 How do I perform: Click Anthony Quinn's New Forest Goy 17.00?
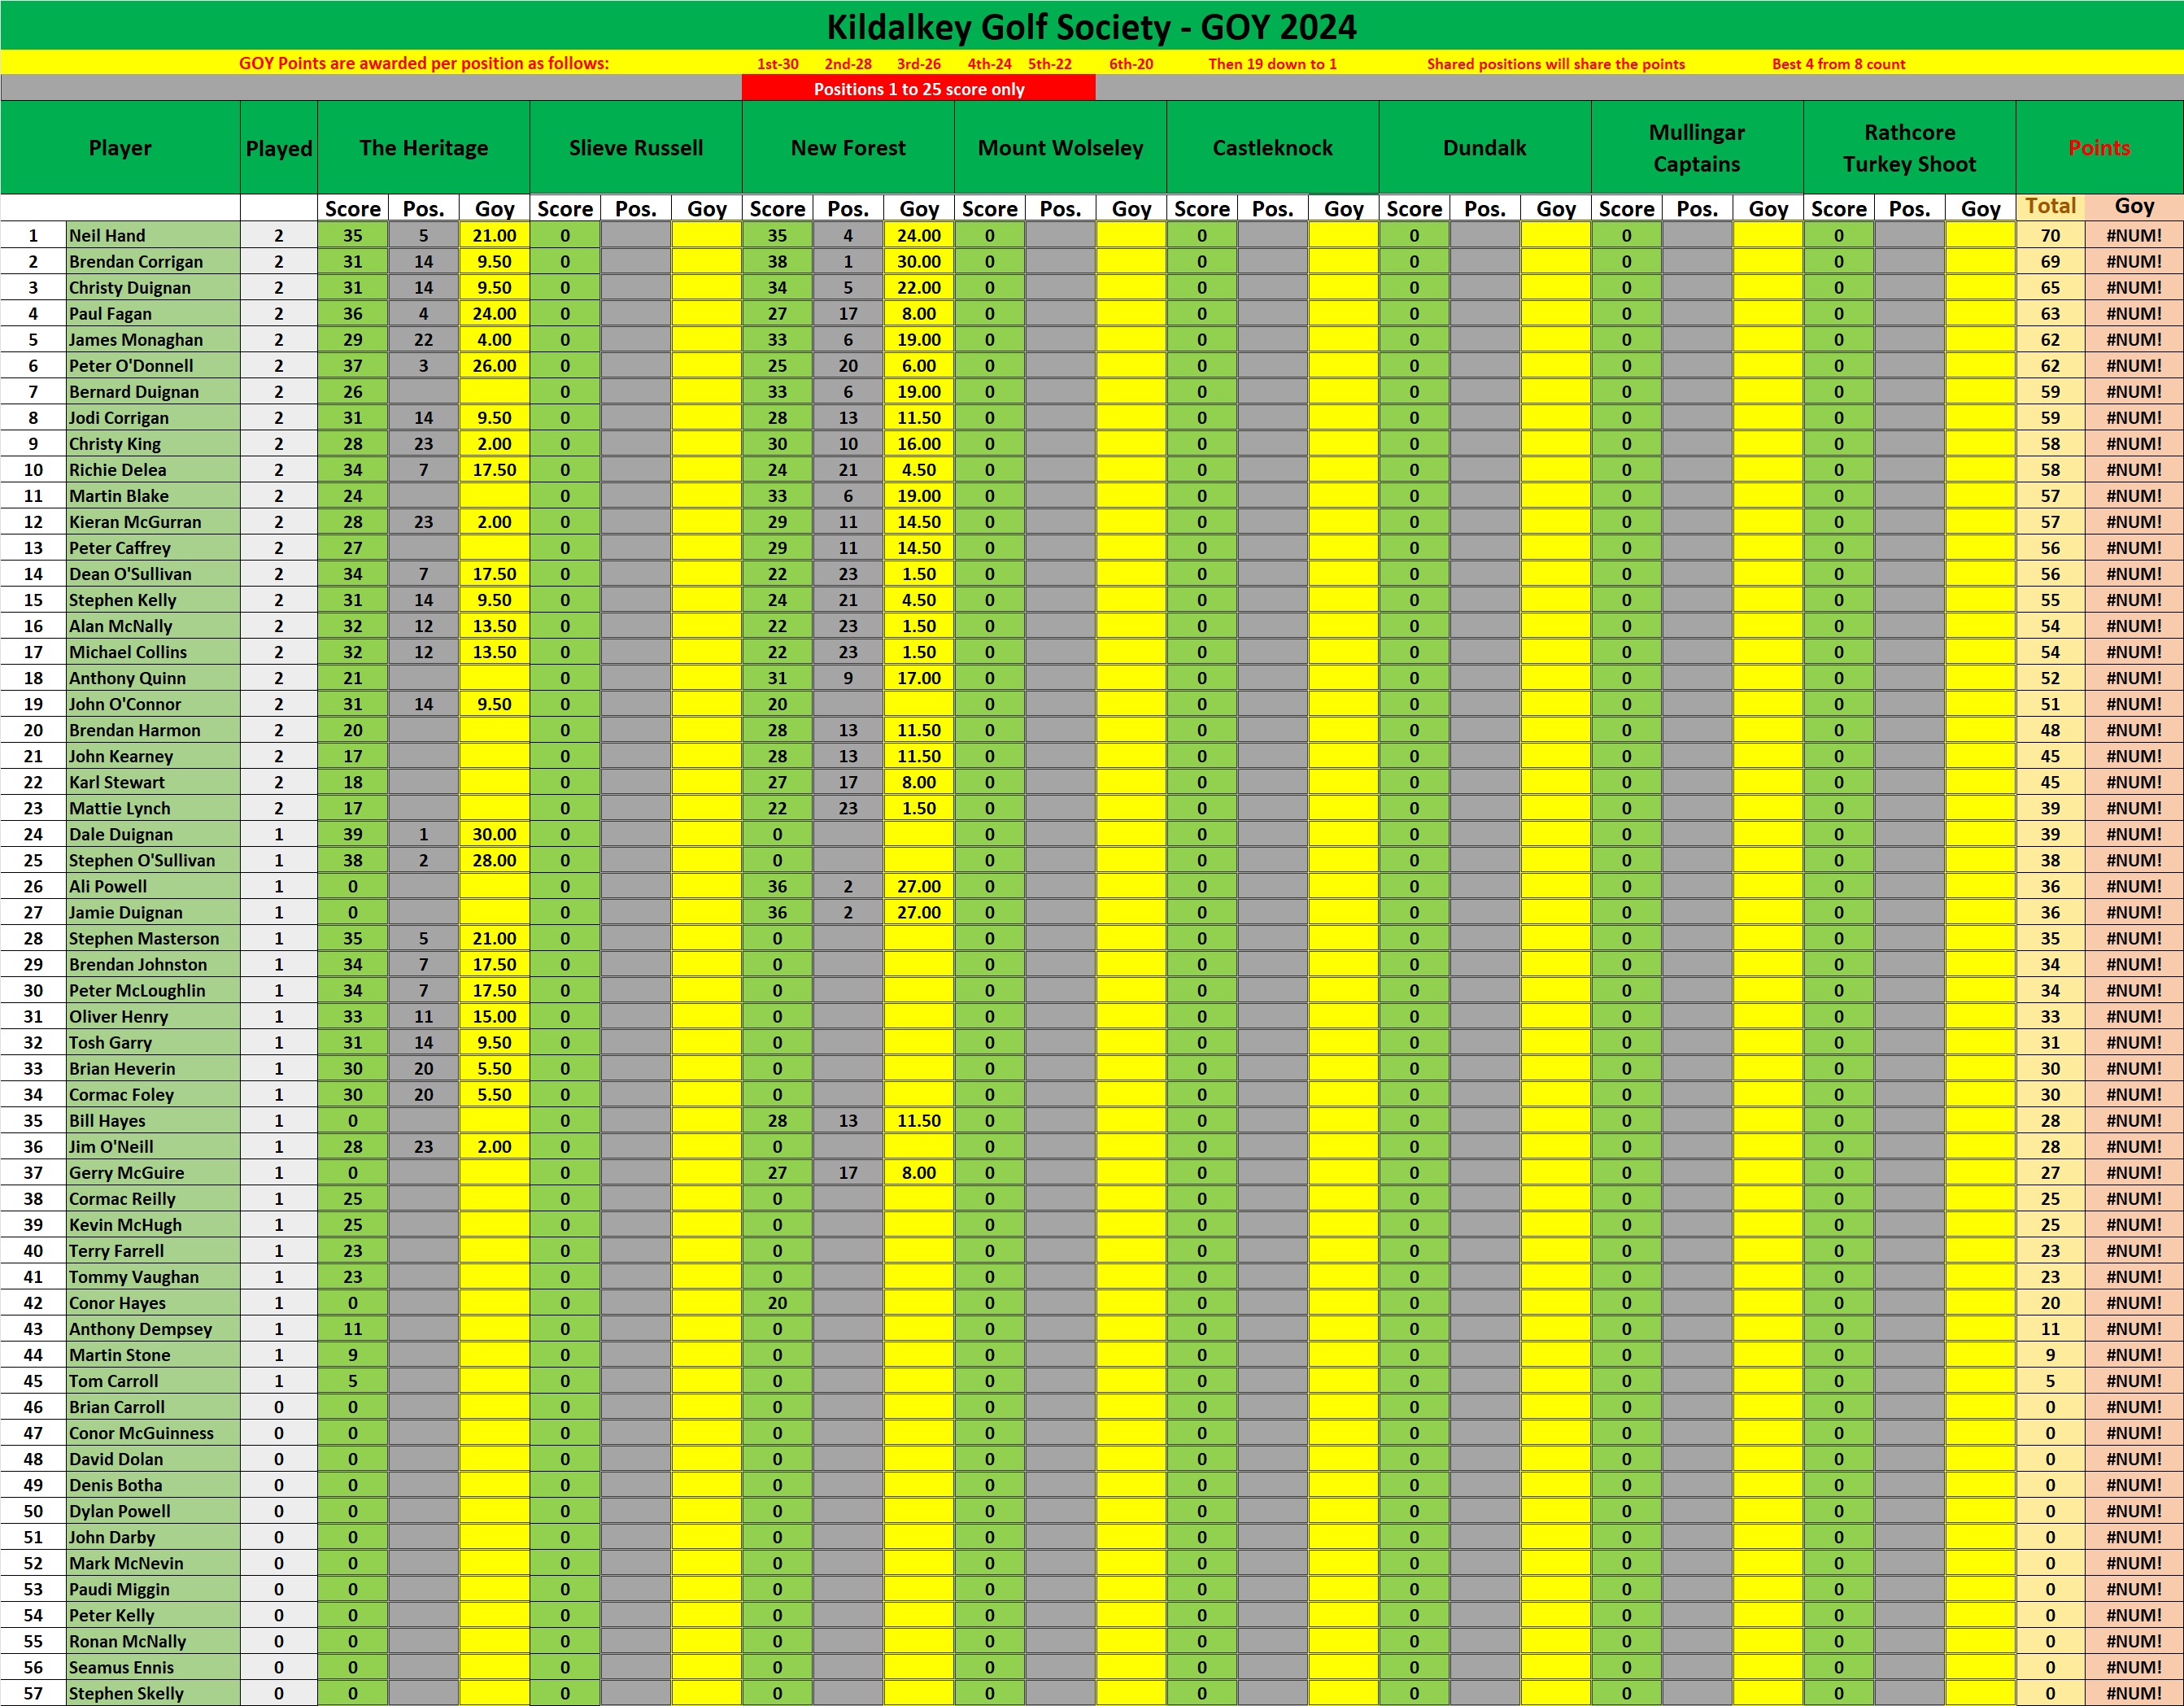point(918,677)
